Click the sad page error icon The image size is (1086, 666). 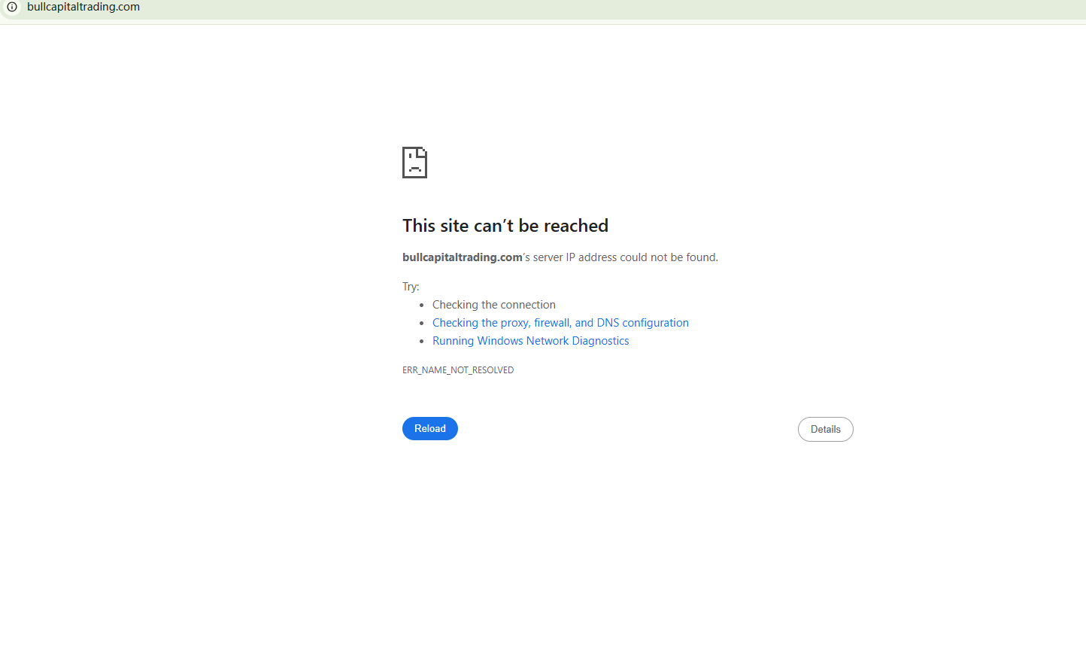click(x=414, y=163)
